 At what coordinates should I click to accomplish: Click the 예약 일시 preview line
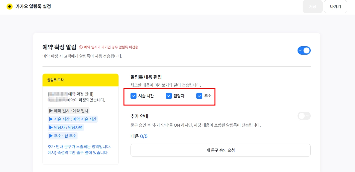(x=69, y=111)
